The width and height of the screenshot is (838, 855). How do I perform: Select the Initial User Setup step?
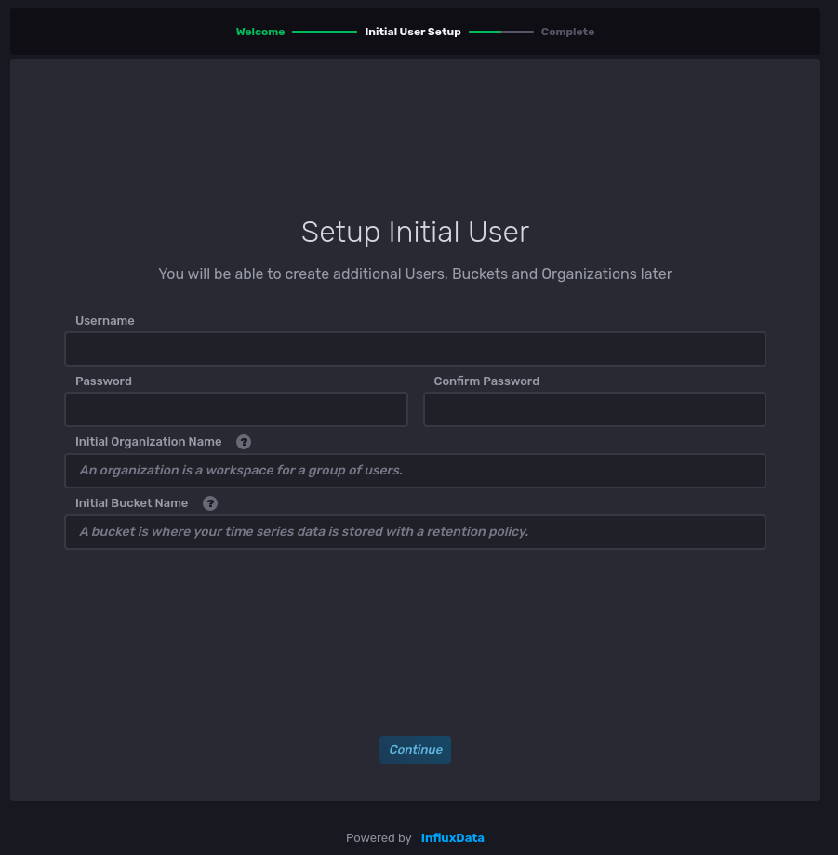(x=413, y=32)
